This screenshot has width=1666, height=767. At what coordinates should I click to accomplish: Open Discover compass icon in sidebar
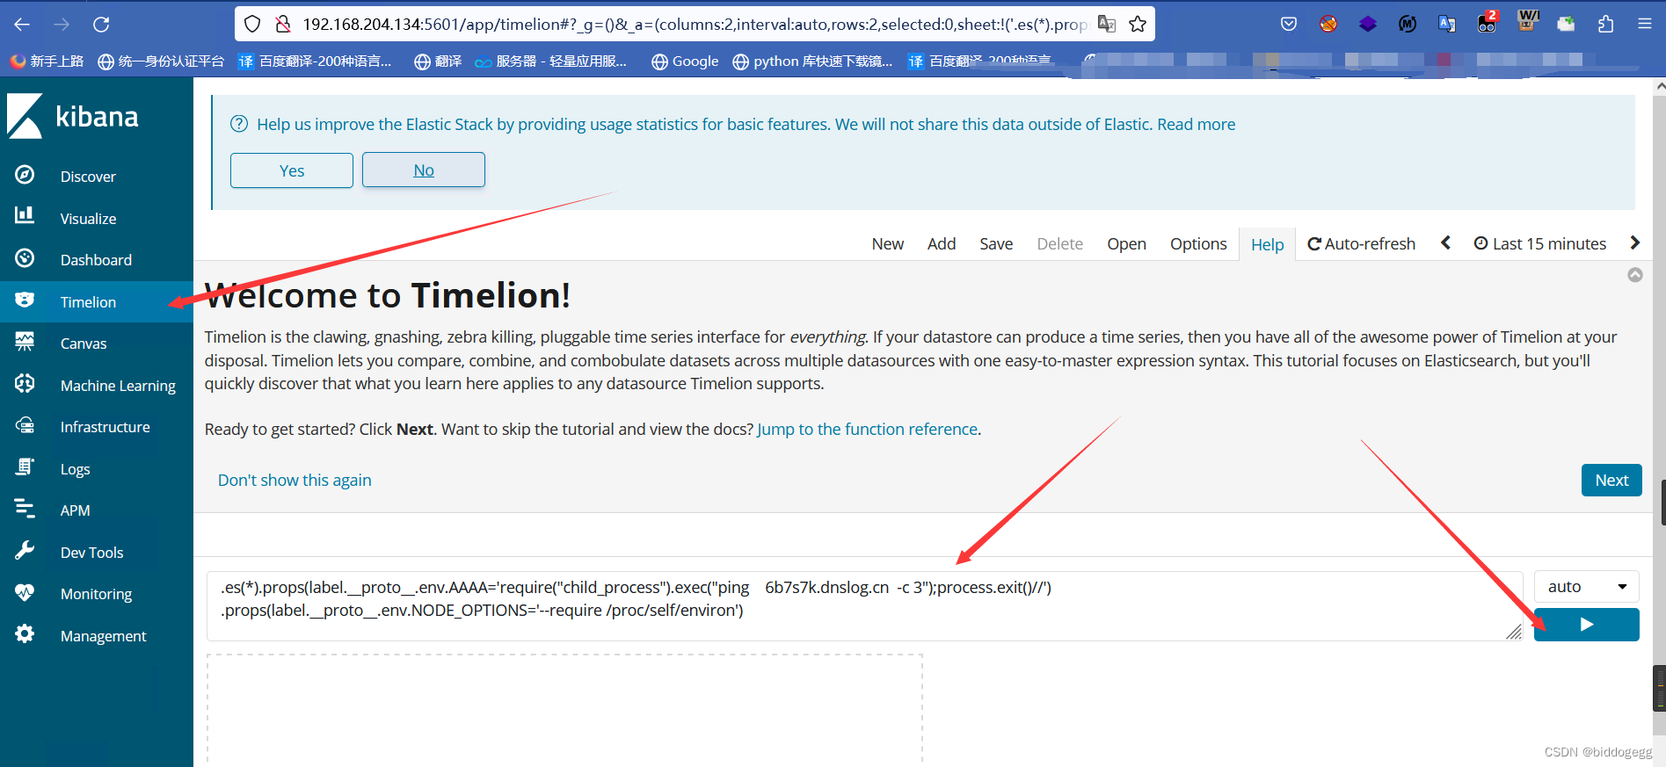click(25, 175)
